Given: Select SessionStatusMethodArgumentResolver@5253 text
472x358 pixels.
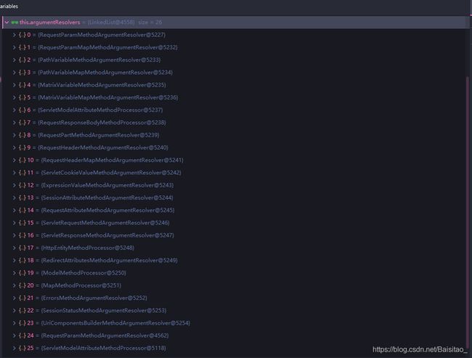Looking at the screenshot, I should [104, 311].
